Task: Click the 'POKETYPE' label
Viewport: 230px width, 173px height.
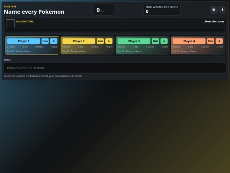Action: [10, 6]
